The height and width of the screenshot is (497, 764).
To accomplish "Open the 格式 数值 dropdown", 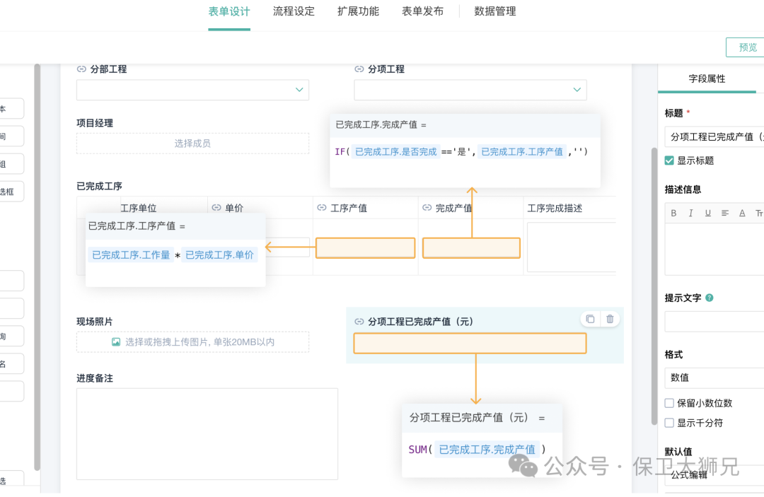I will 714,377.
